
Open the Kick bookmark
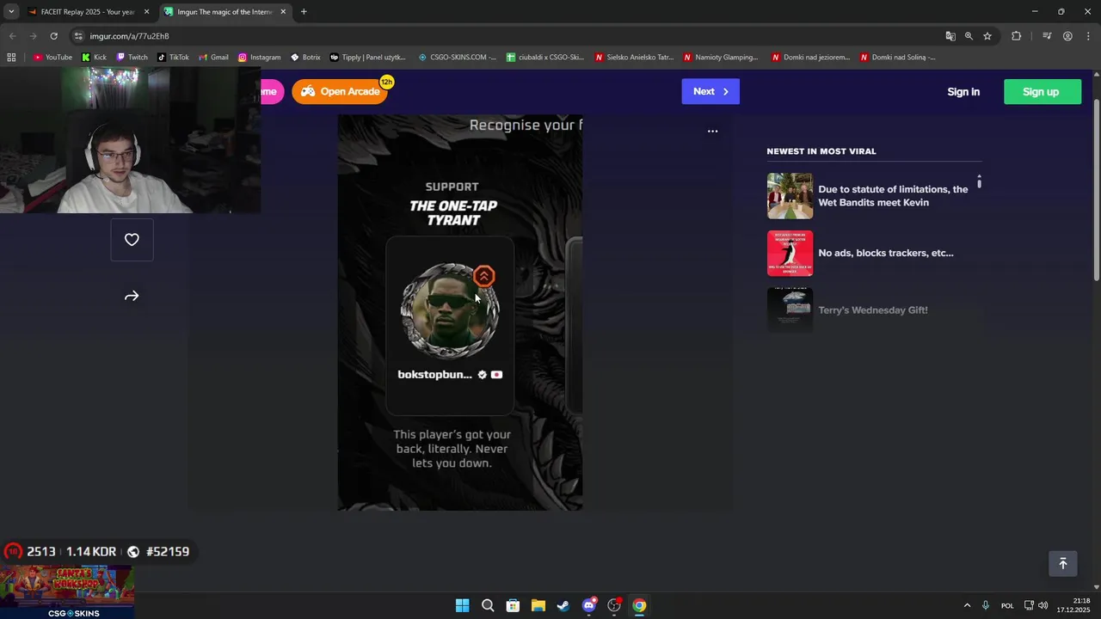(94, 58)
